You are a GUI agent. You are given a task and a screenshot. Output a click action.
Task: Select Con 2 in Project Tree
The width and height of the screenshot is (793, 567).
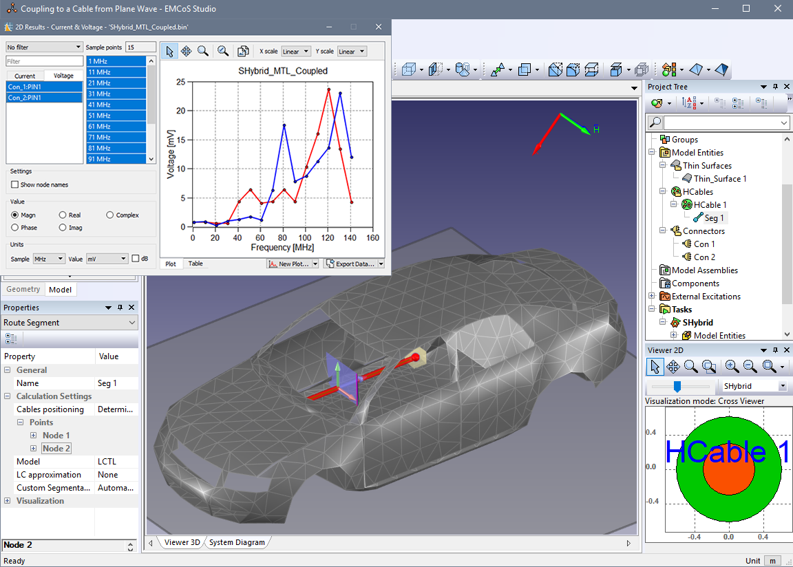click(704, 257)
